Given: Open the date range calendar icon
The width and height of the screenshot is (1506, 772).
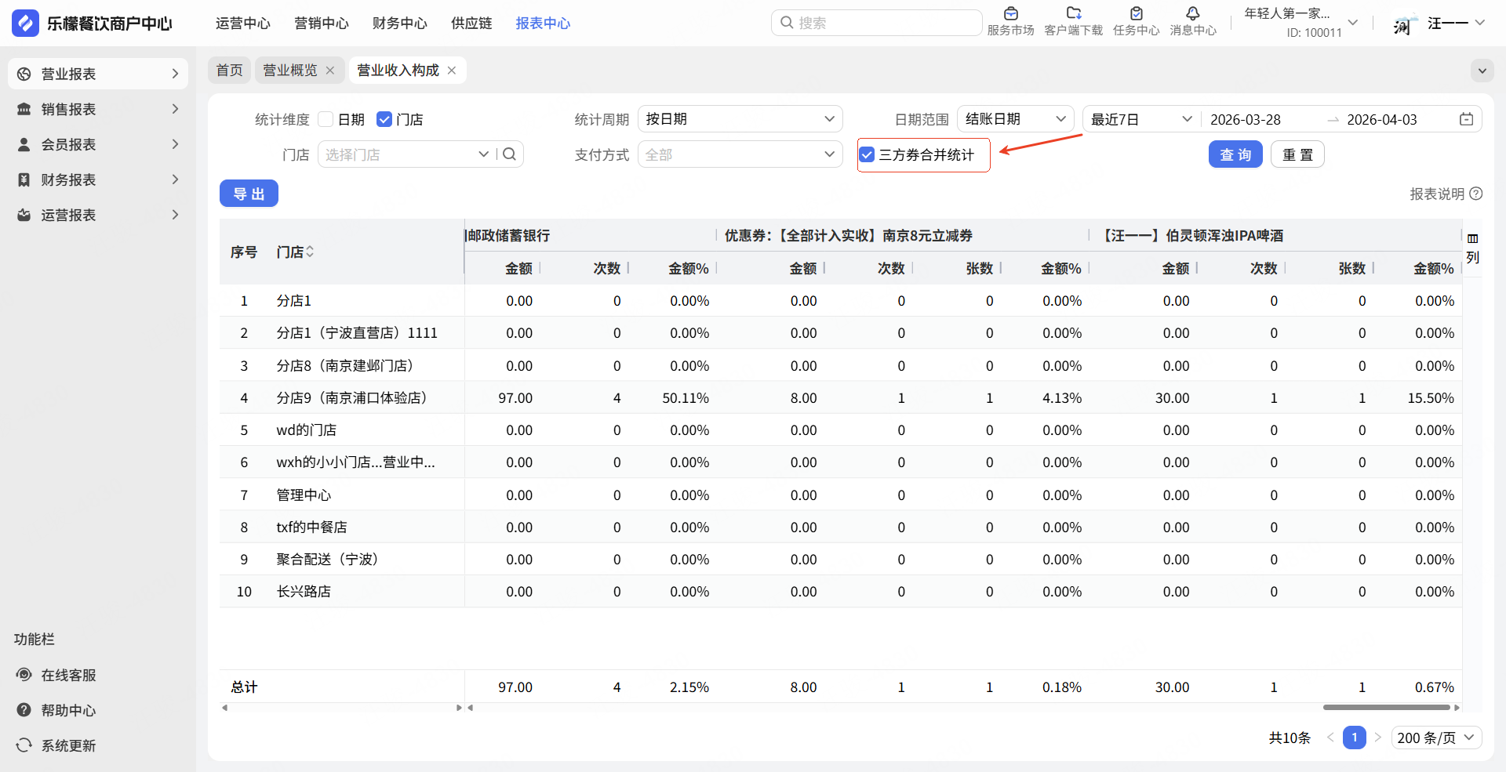Looking at the screenshot, I should (1466, 119).
